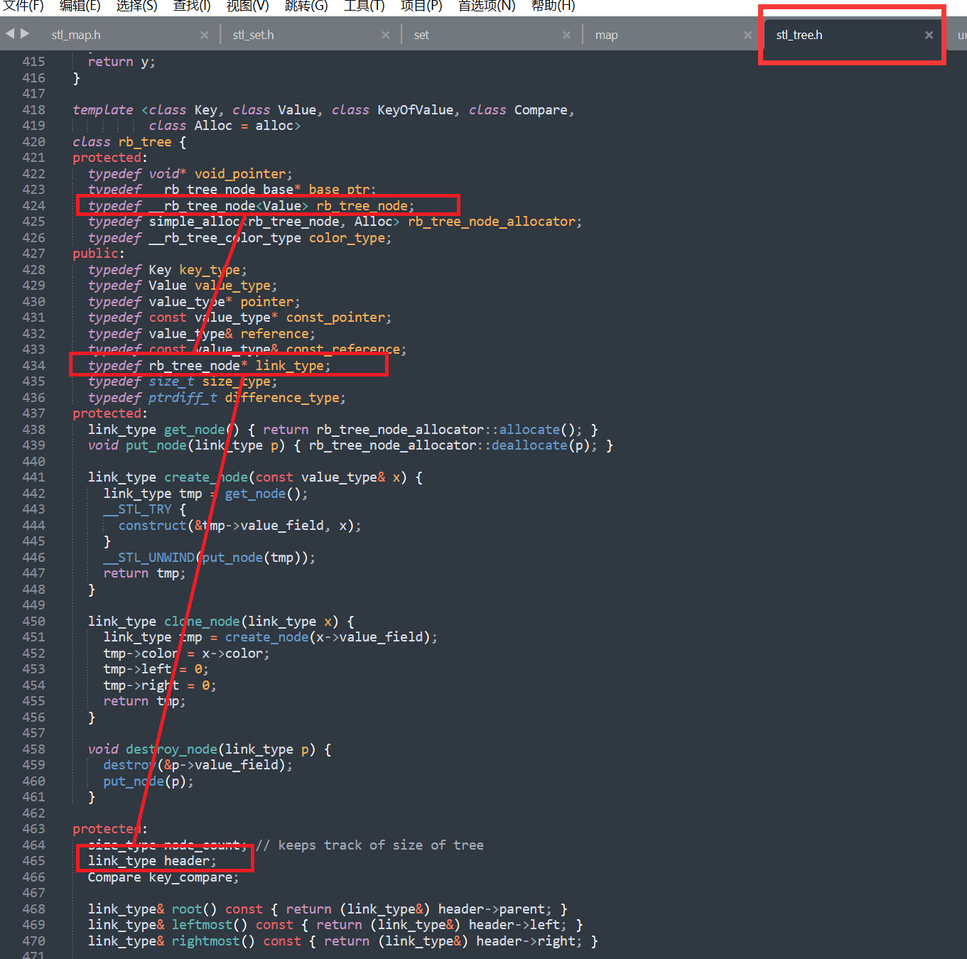The height and width of the screenshot is (959, 967).
Task: Click 'rb_tree_node_allocator' on line 425
Action: click(492, 222)
